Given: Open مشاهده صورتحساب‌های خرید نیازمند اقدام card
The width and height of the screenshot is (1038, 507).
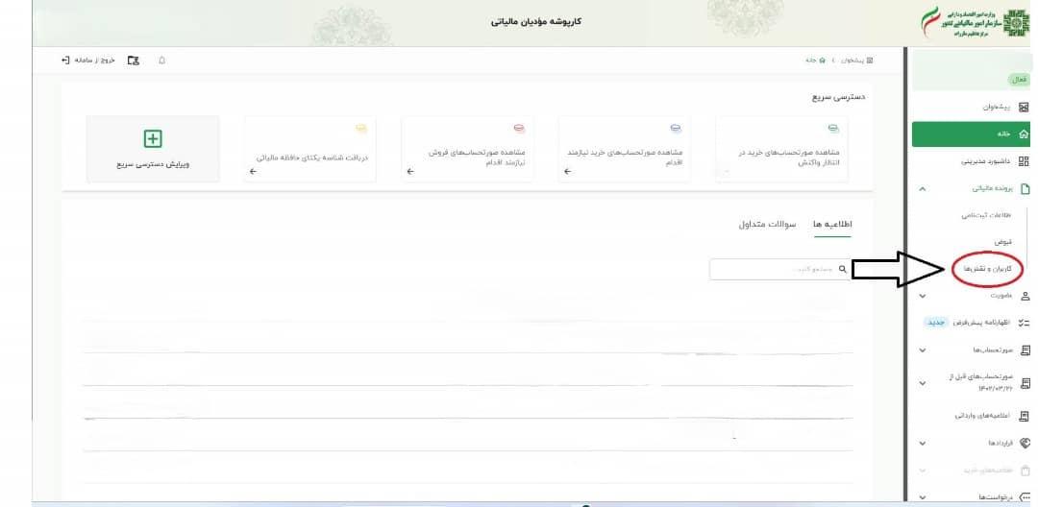Looking at the screenshot, I should (x=625, y=149).
